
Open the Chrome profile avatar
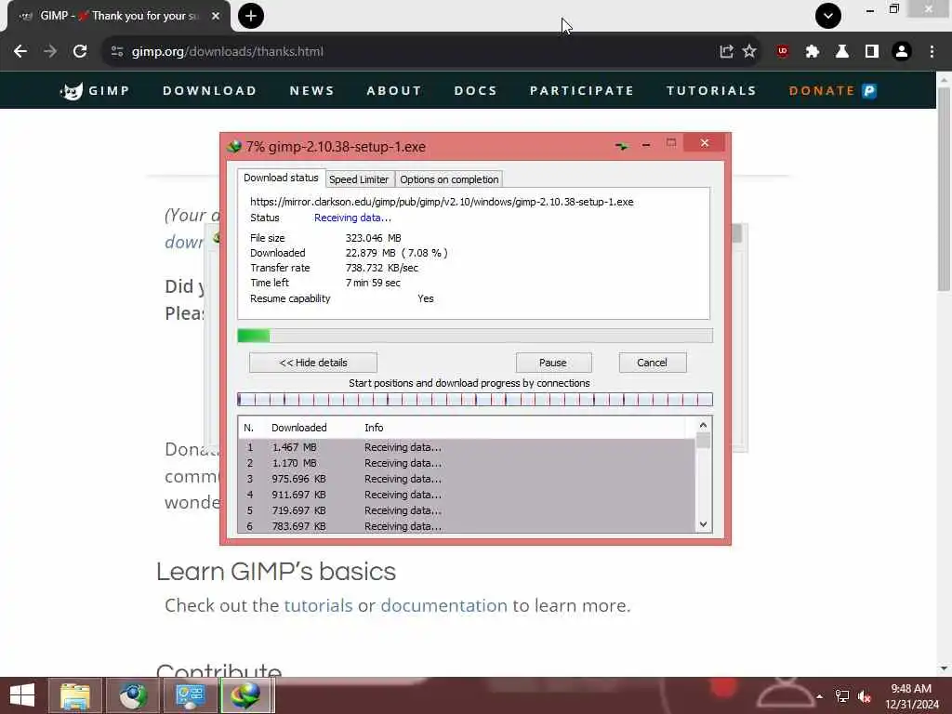coord(902,52)
